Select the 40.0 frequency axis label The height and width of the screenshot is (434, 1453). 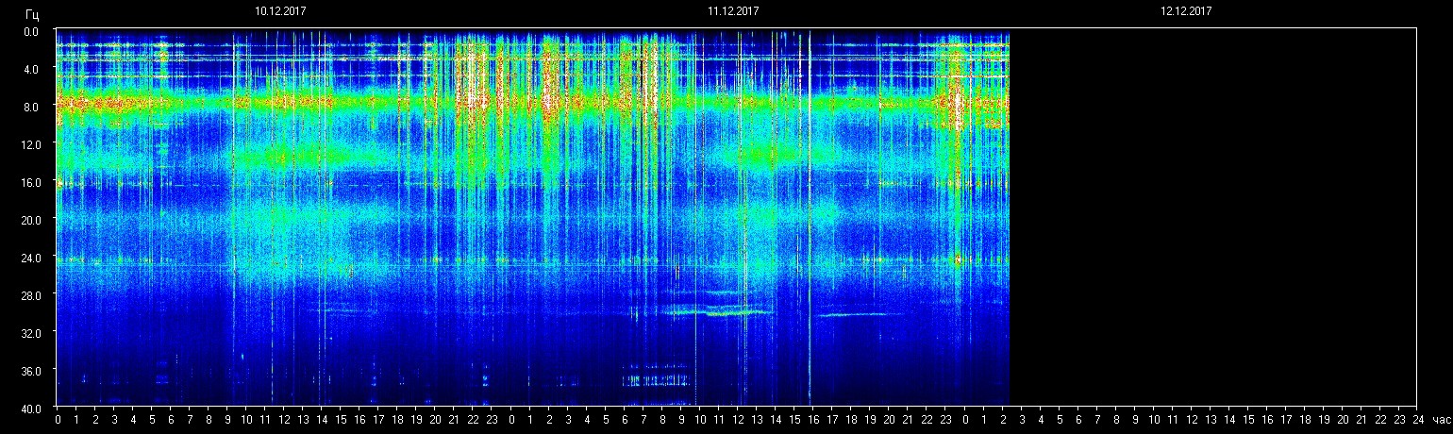coord(32,408)
